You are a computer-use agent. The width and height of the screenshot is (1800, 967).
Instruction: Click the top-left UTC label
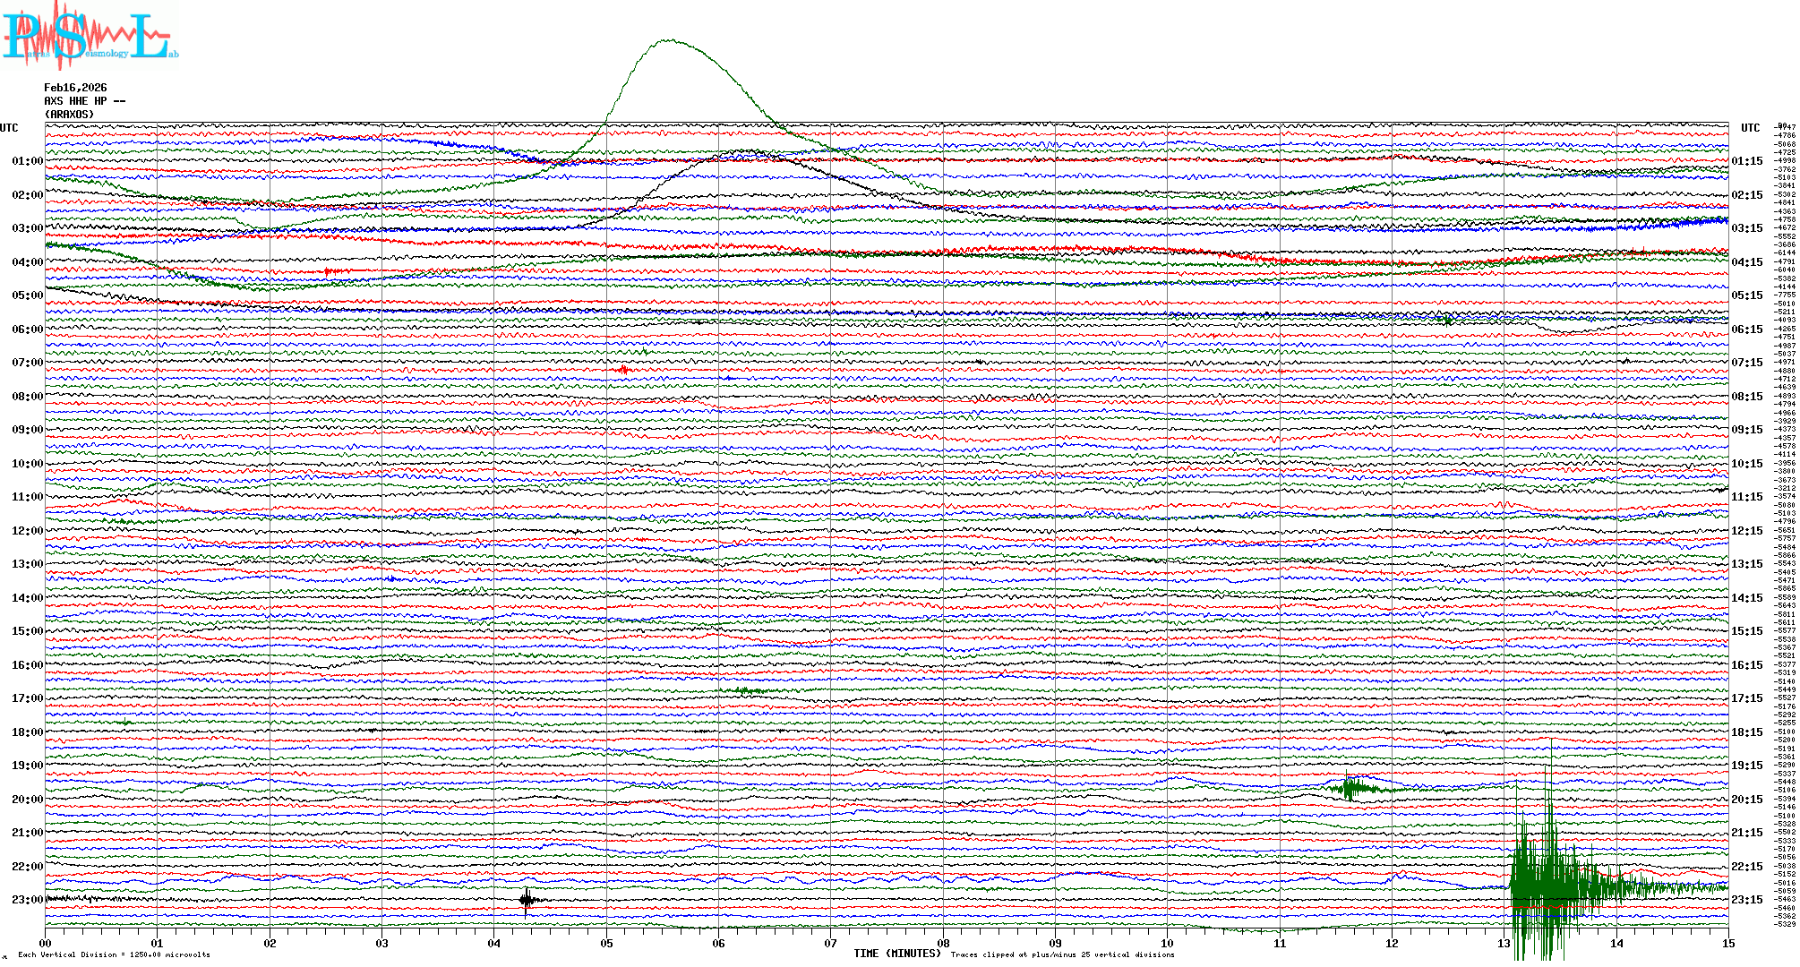pyautogui.click(x=9, y=128)
